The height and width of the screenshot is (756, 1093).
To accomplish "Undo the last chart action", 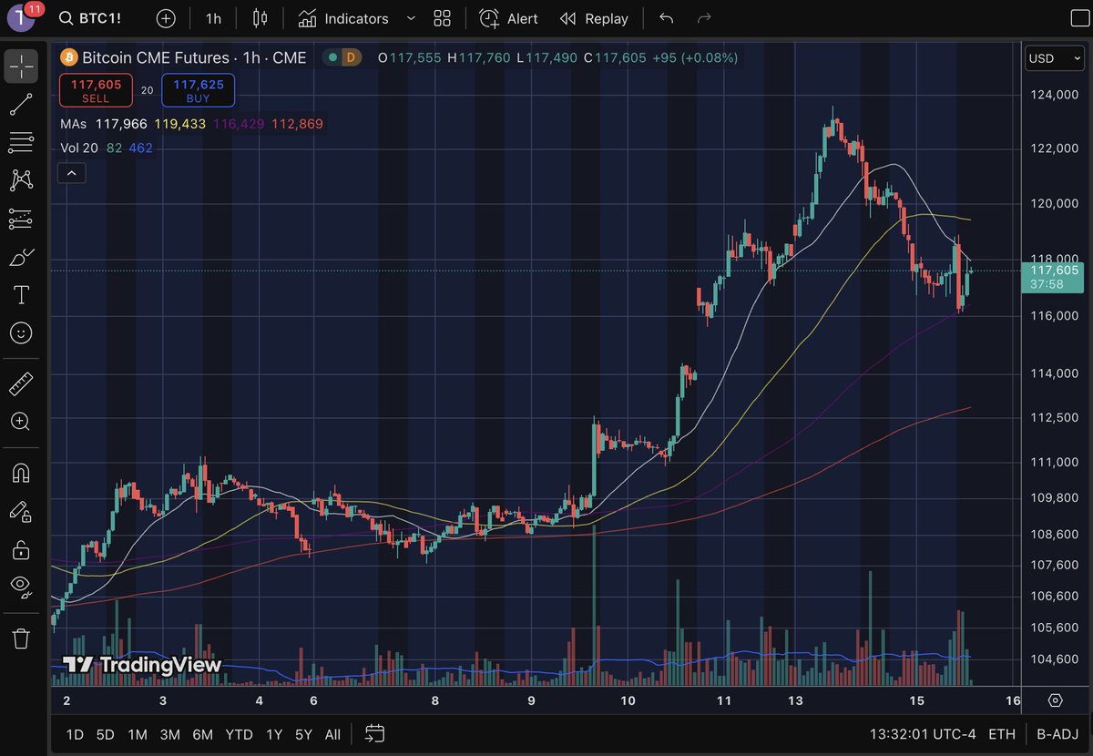I will point(666,18).
